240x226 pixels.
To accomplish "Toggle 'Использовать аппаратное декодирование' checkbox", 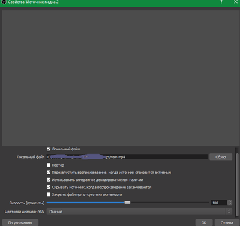I will coord(49,180).
